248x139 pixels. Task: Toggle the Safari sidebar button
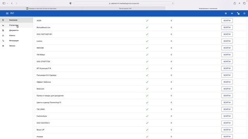[x=4, y=3]
